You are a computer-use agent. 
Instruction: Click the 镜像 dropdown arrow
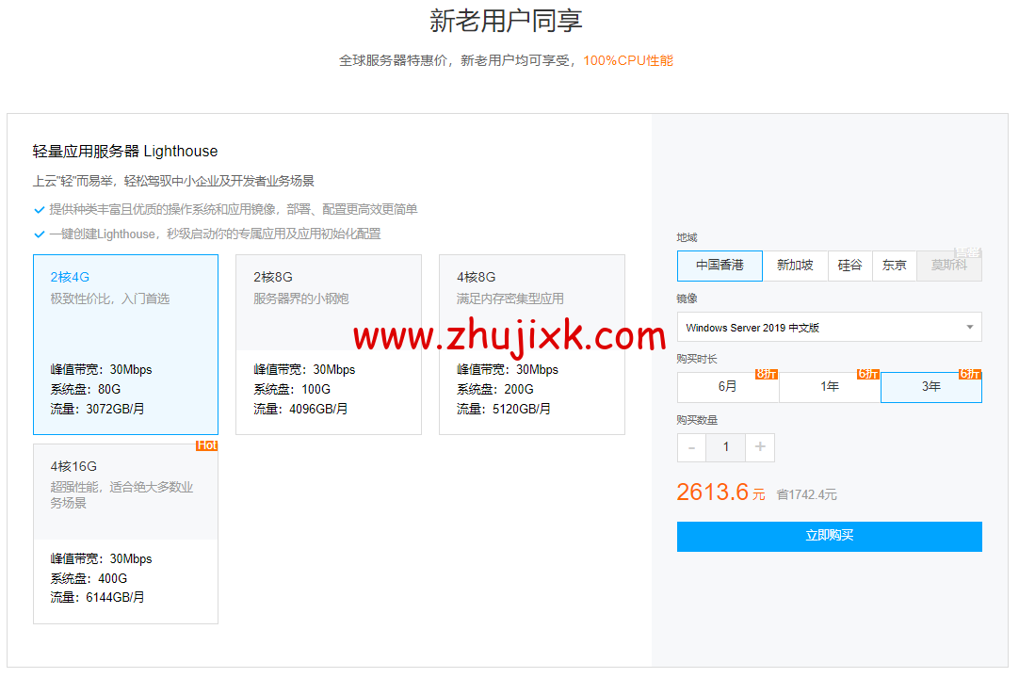970,327
